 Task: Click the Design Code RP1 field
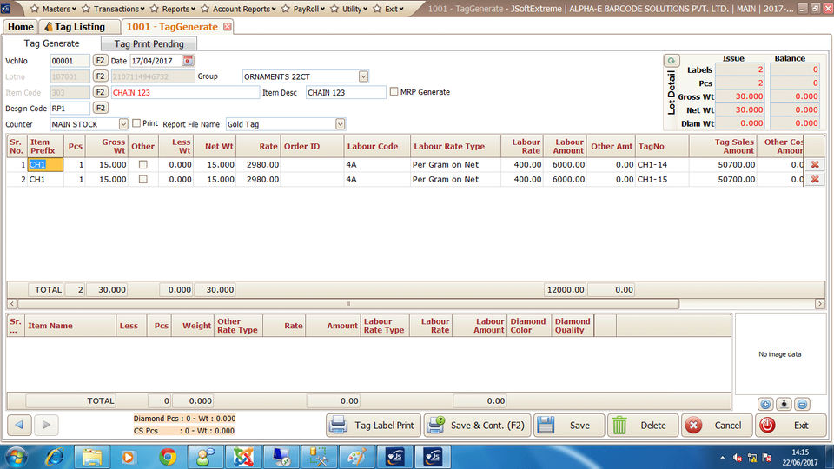69,108
